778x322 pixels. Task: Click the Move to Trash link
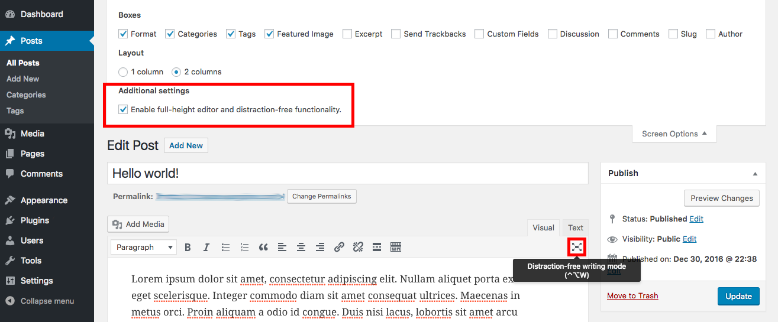pyautogui.click(x=632, y=295)
